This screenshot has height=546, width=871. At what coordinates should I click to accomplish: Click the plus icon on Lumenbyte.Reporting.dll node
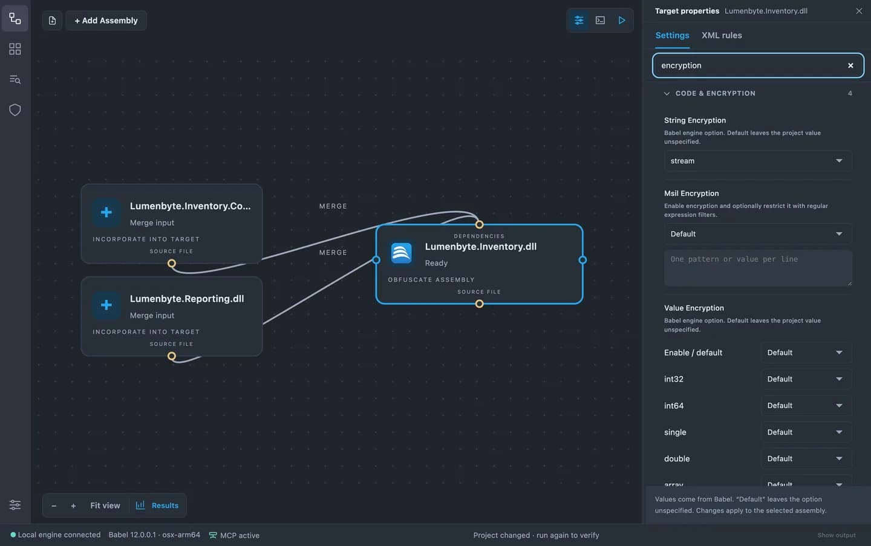tap(106, 305)
